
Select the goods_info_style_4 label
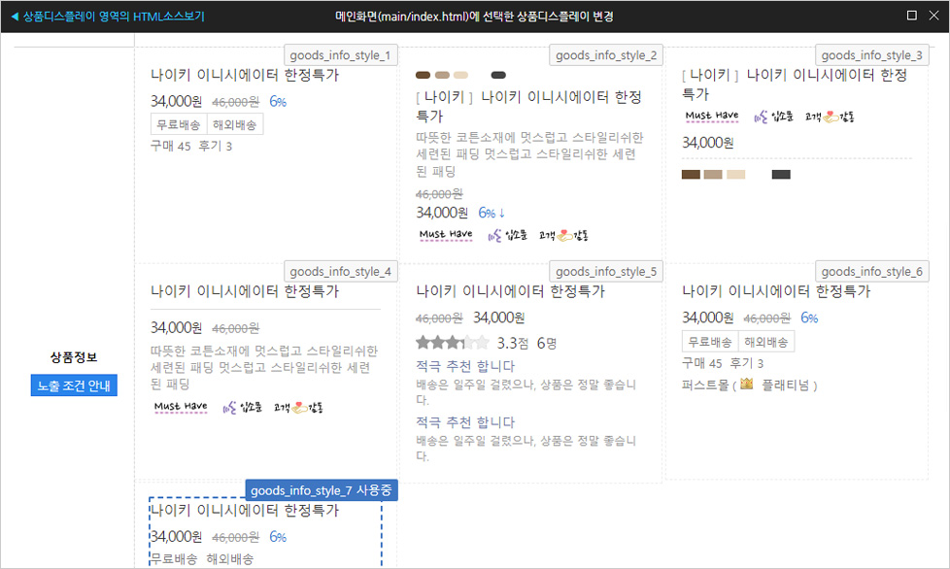341,271
